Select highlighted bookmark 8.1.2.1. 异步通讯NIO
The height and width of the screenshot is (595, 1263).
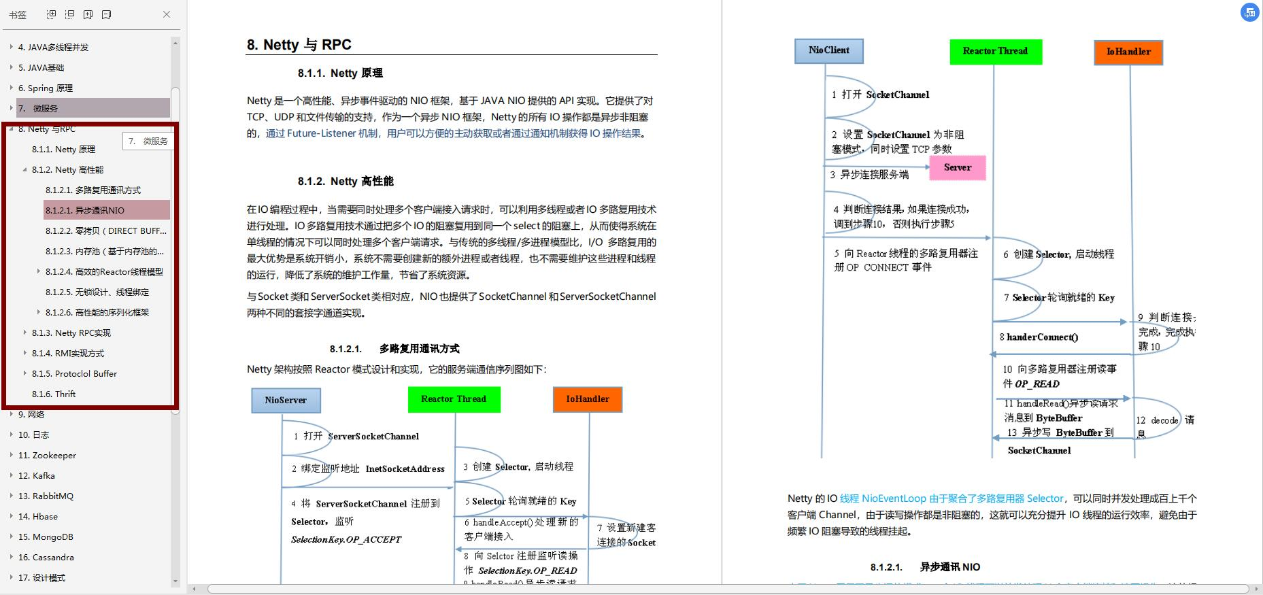point(107,210)
